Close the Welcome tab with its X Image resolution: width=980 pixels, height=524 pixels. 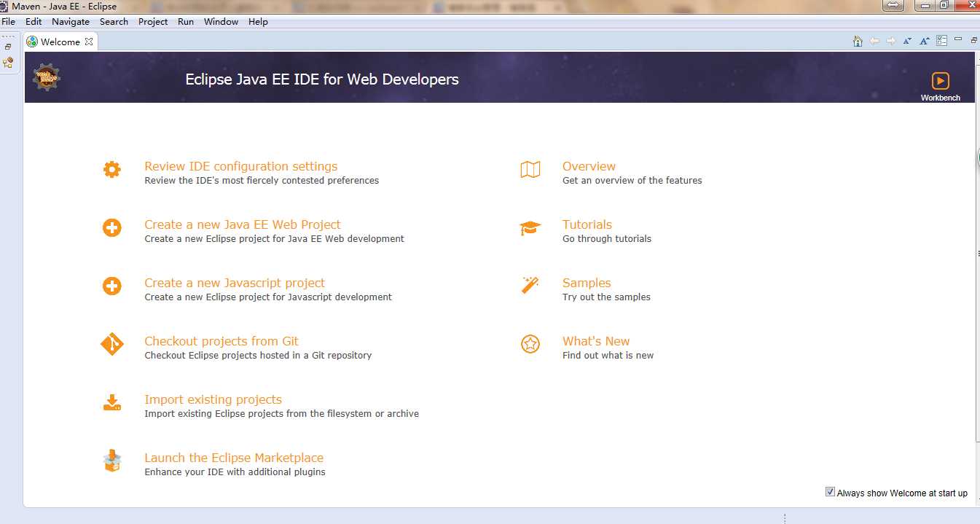[x=89, y=42]
